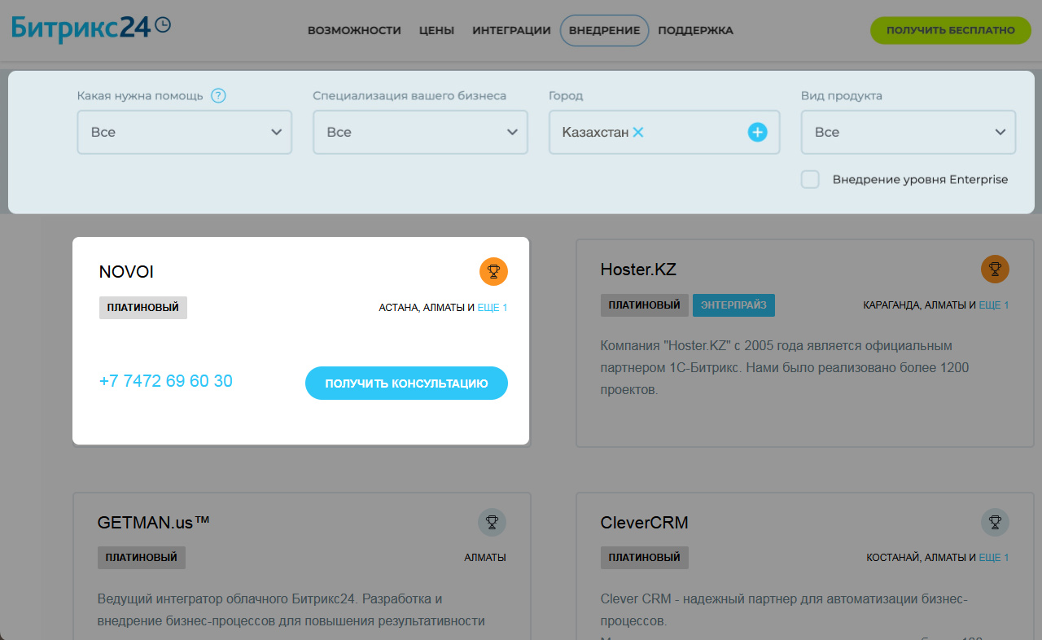Click the Получить бесплатно button
The width and height of the screenshot is (1042, 640).
[x=951, y=30]
